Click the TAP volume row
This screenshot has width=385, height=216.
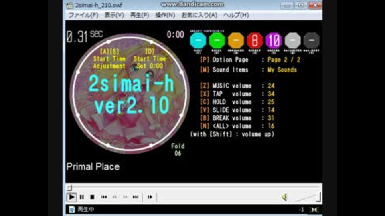click(x=237, y=94)
